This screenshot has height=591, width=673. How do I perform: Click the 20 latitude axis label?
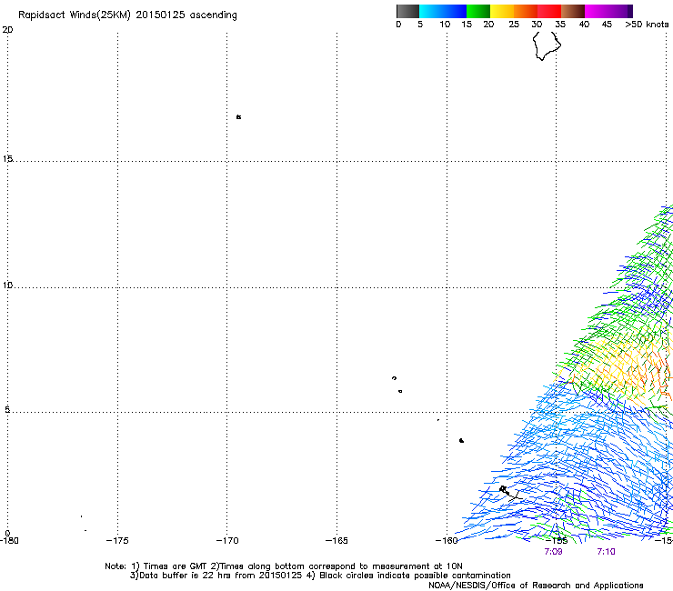point(7,30)
